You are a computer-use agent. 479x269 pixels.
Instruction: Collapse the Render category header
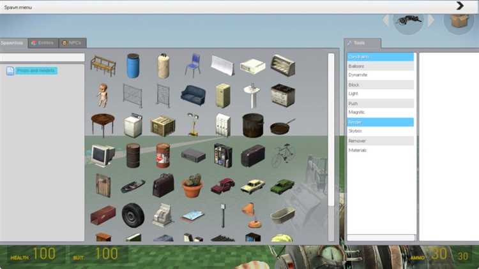coord(381,122)
